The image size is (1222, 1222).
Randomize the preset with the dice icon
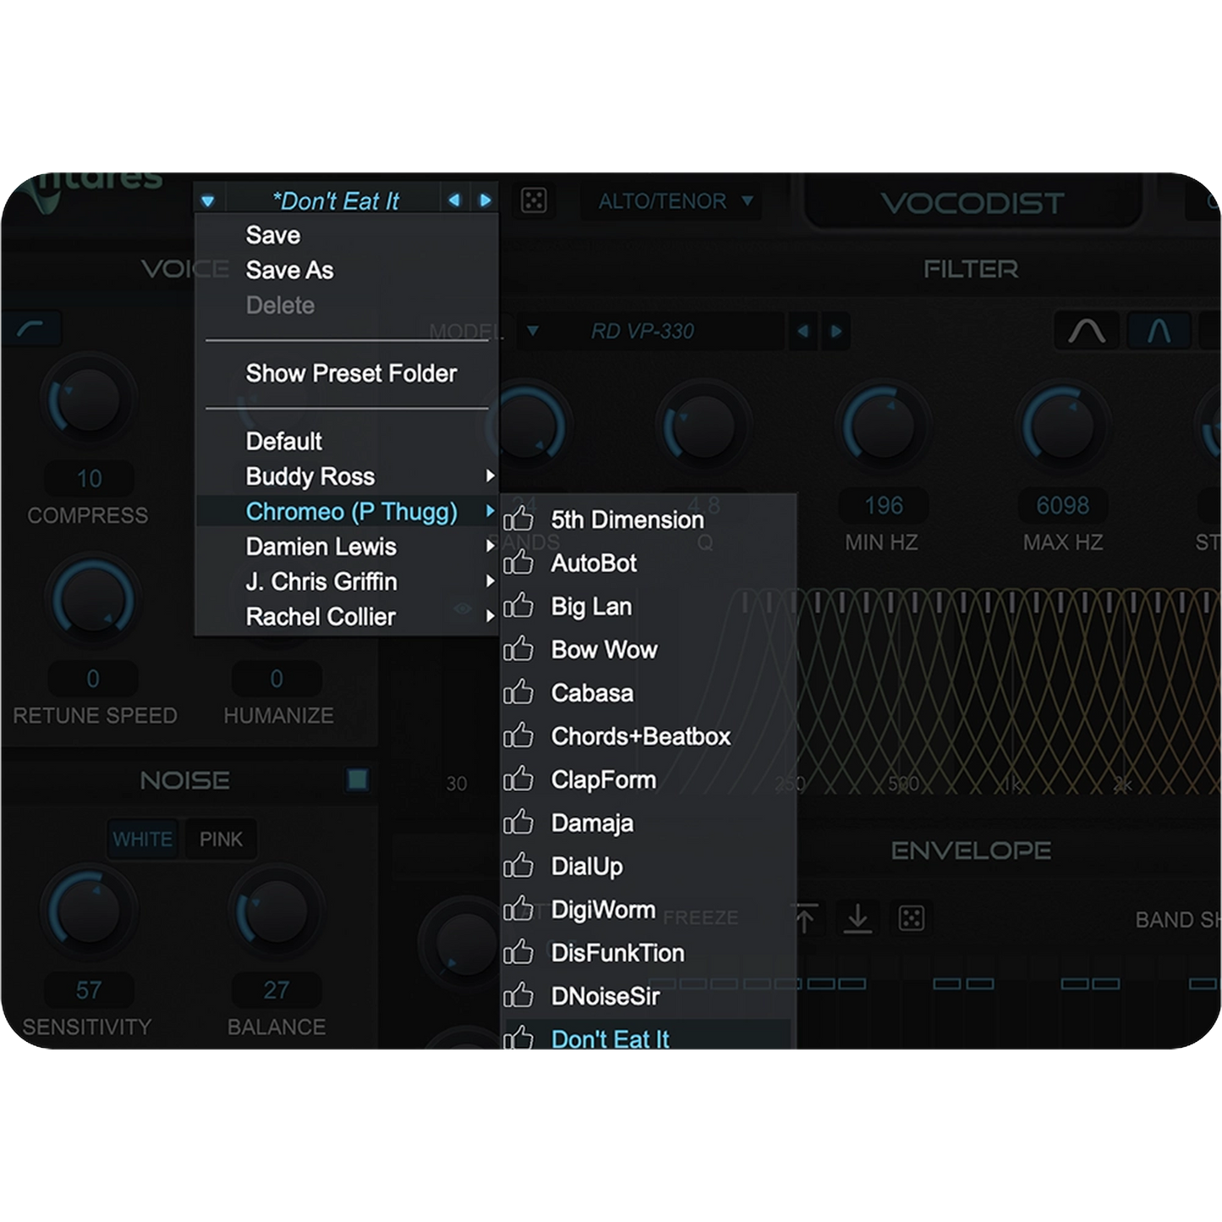pyautogui.click(x=535, y=201)
